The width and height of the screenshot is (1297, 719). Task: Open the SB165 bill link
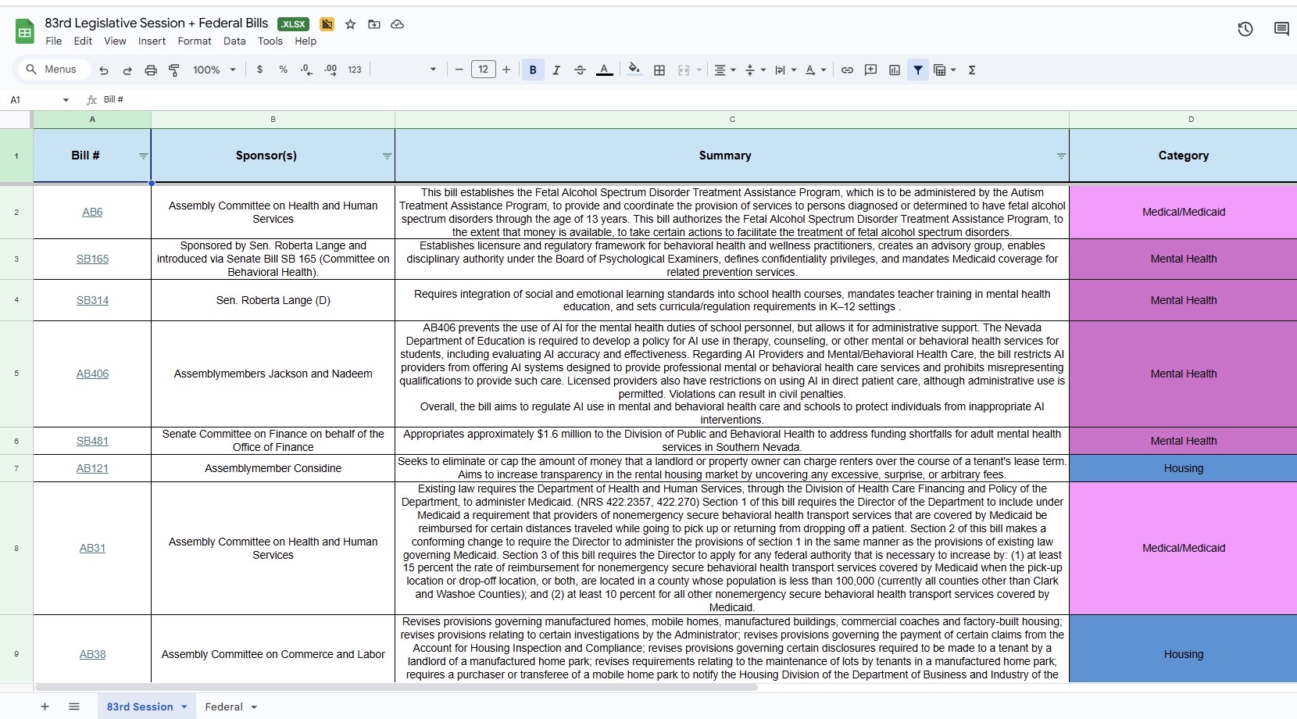point(92,259)
